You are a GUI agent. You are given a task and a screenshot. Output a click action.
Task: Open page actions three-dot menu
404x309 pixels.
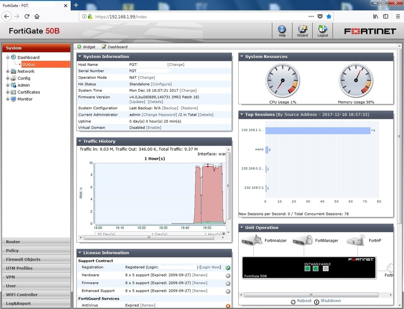pos(311,17)
